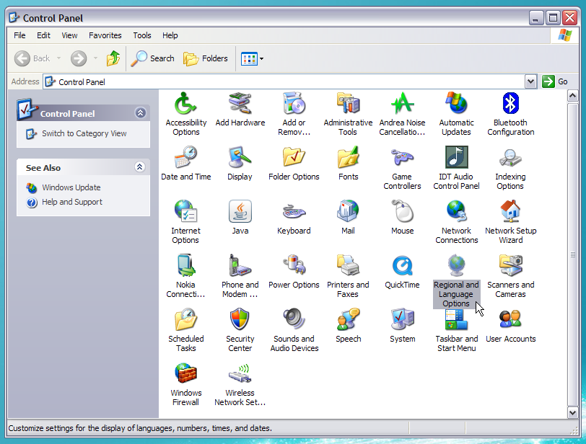Select the Mail icon

[x=348, y=212]
